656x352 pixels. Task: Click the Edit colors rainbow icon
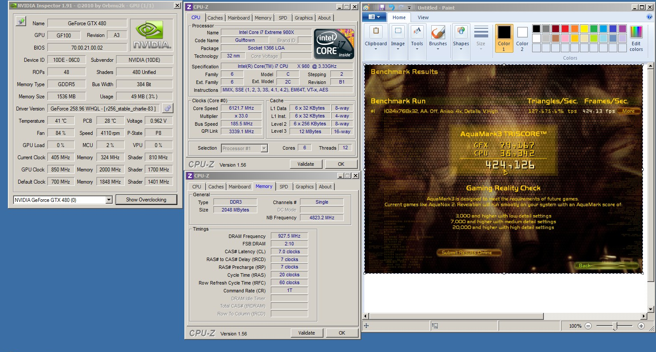636,32
